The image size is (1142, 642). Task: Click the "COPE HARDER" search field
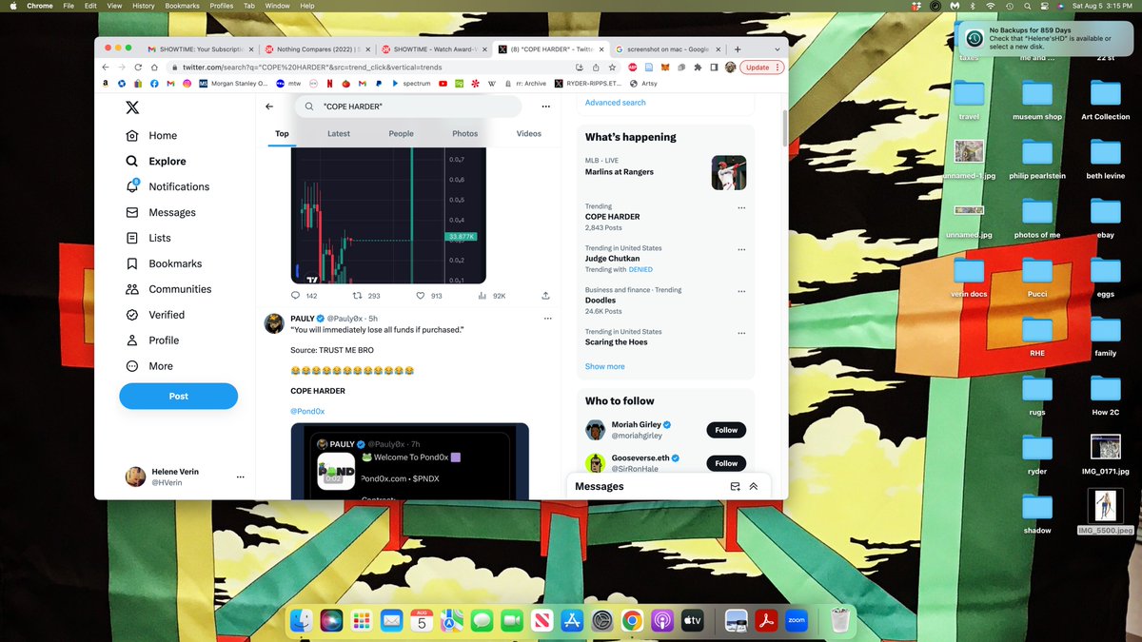(x=408, y=107)
